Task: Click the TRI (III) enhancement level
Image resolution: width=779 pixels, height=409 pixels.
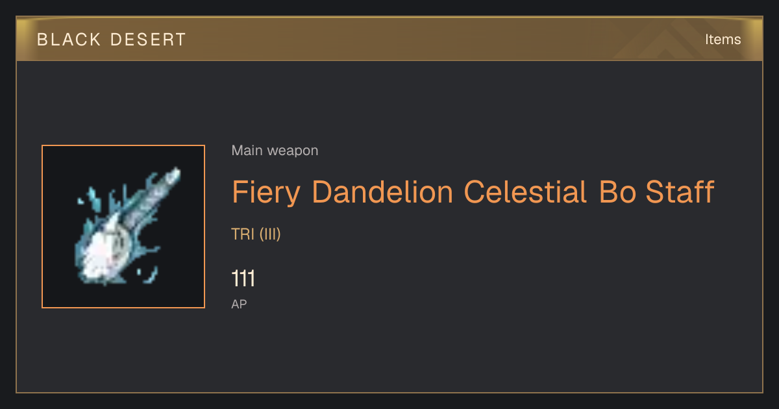Action: [256, 234]
